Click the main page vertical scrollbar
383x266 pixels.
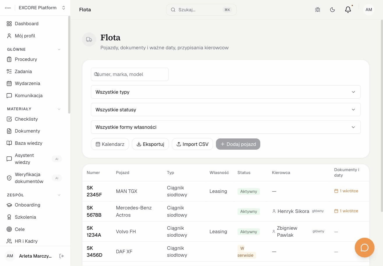pos(382,115)
